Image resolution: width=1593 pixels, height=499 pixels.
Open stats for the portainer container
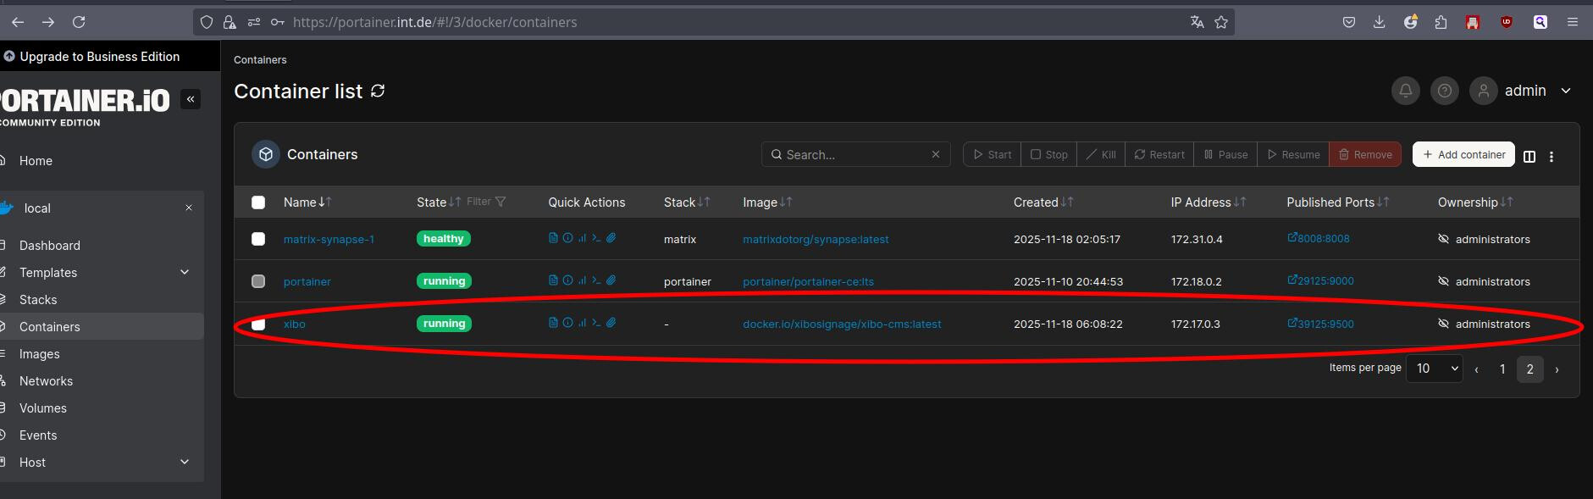click(x=582, y=280)
